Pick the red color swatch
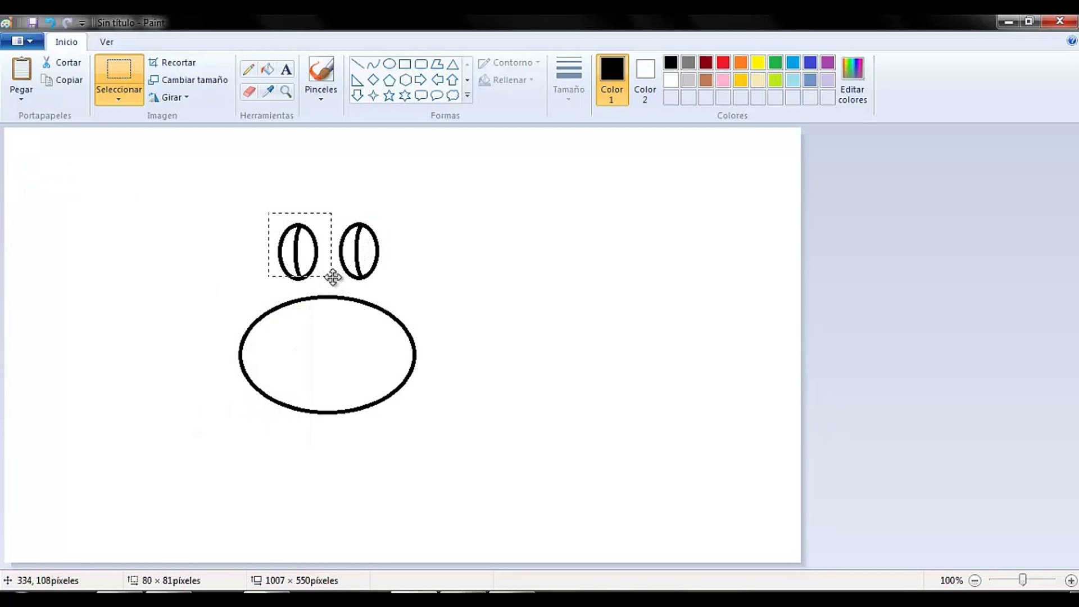The height and width of the screenshot is (607, 1079). pyautogui.click(x=723, y=62)
